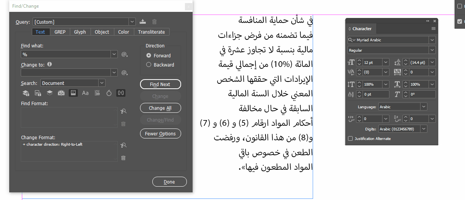The height and width of the screenshot is (200, 465).
Task: Click the skew icon in Character panel
Action: tap(397, 94)
